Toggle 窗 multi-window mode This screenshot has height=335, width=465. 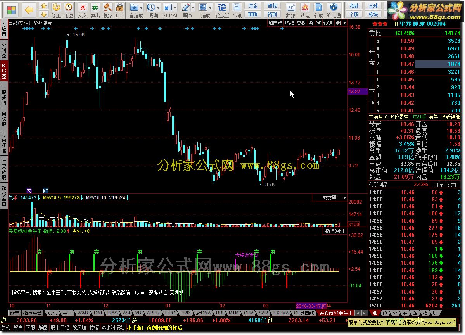(318, 23)
